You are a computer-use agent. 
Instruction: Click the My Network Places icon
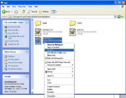[x=6, y=69]
